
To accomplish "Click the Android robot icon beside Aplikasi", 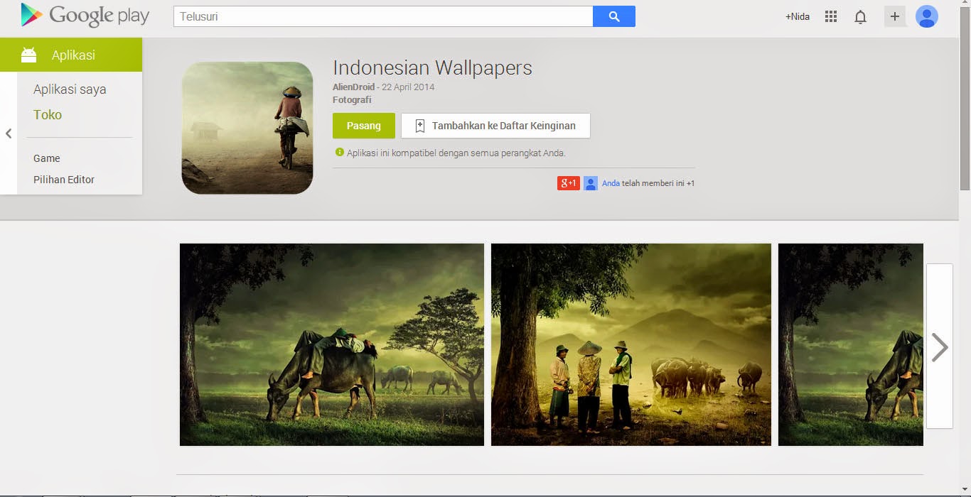I will click(x=29, y=55).
